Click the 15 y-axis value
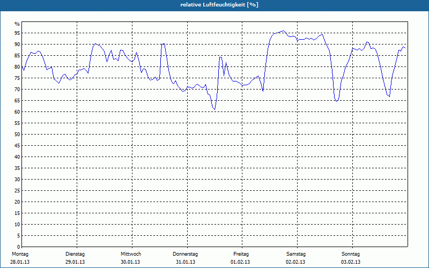 point(17,213)
